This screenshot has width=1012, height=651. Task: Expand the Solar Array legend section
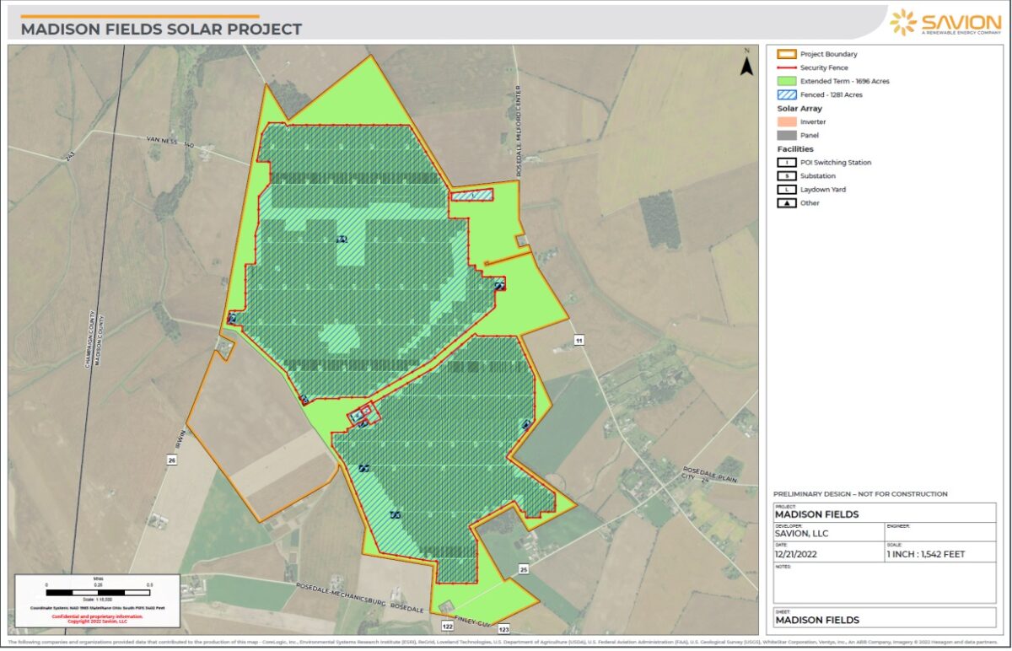tap(798, 108)
